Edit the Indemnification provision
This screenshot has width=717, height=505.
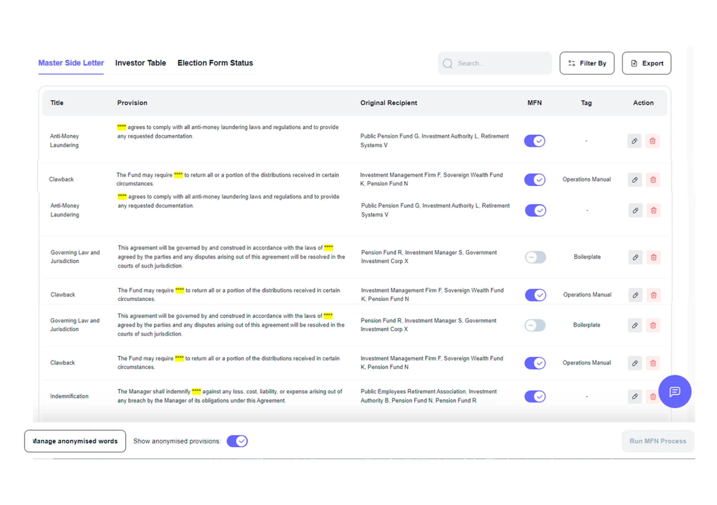pyautogui.click(x=635, y=396)
